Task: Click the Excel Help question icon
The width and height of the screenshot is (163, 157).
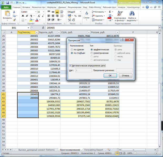Action: coord(147,7)
